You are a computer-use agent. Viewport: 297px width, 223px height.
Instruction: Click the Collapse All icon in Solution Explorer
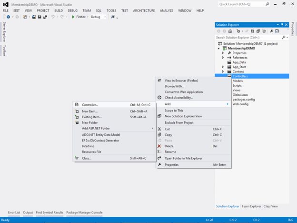coord(258,31)
